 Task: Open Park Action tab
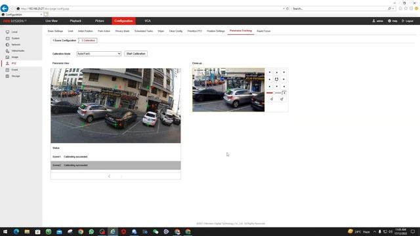tap(104, 31)
